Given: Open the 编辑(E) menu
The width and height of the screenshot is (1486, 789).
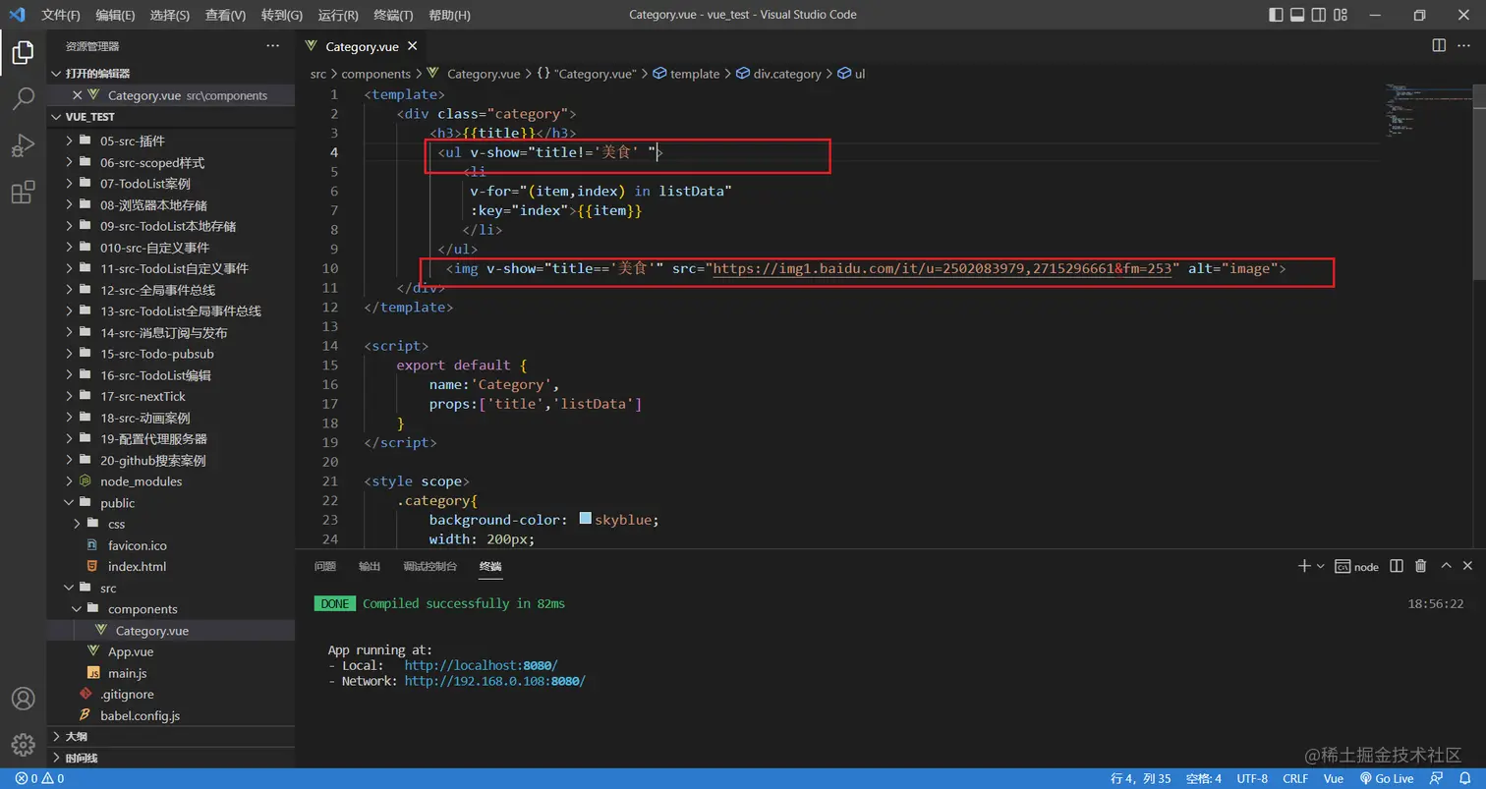Looking at the screenshot, I should click(x=116, y=15).
